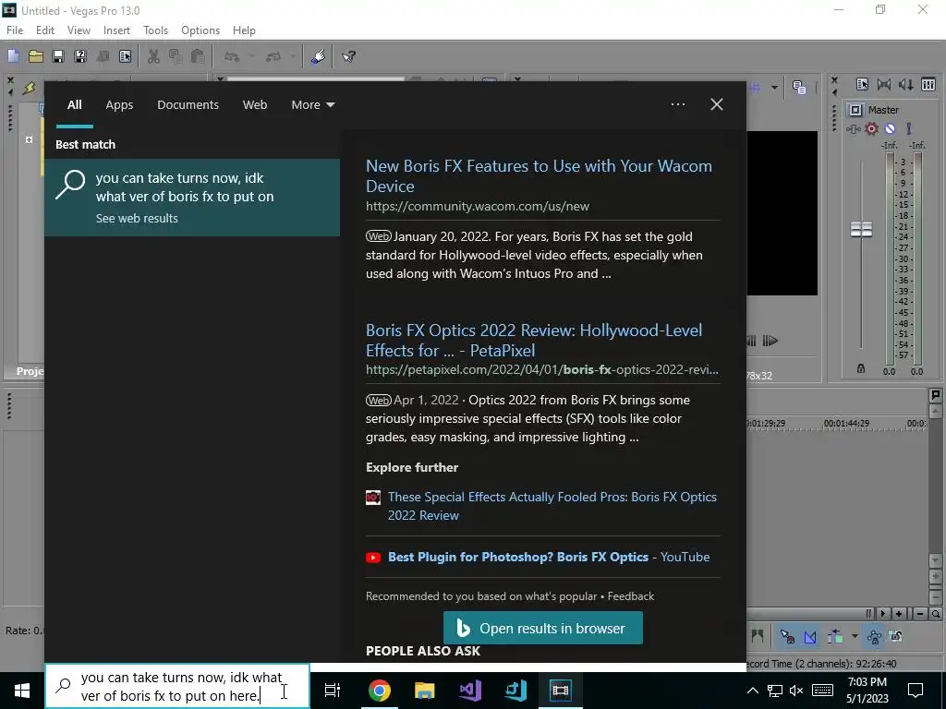Image resolution: width=946 pixels, height=709 pixels.
Task: Toggle Interactive Tutorials hand icon
Action: click(318, 56)
